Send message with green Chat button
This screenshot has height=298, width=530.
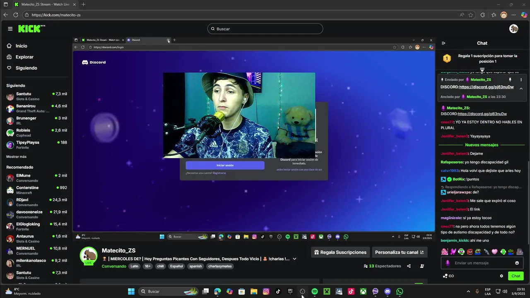point(516,276)
